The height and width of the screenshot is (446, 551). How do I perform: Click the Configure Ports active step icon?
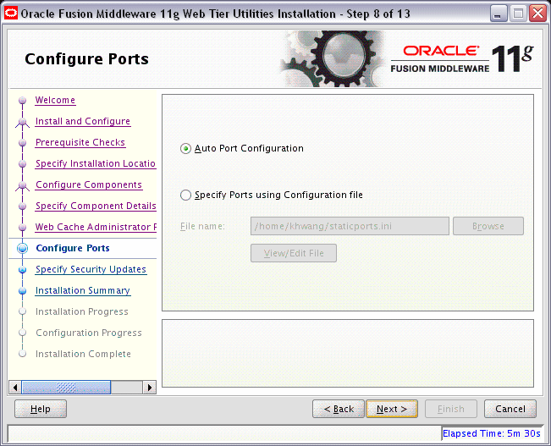[23, 249]
